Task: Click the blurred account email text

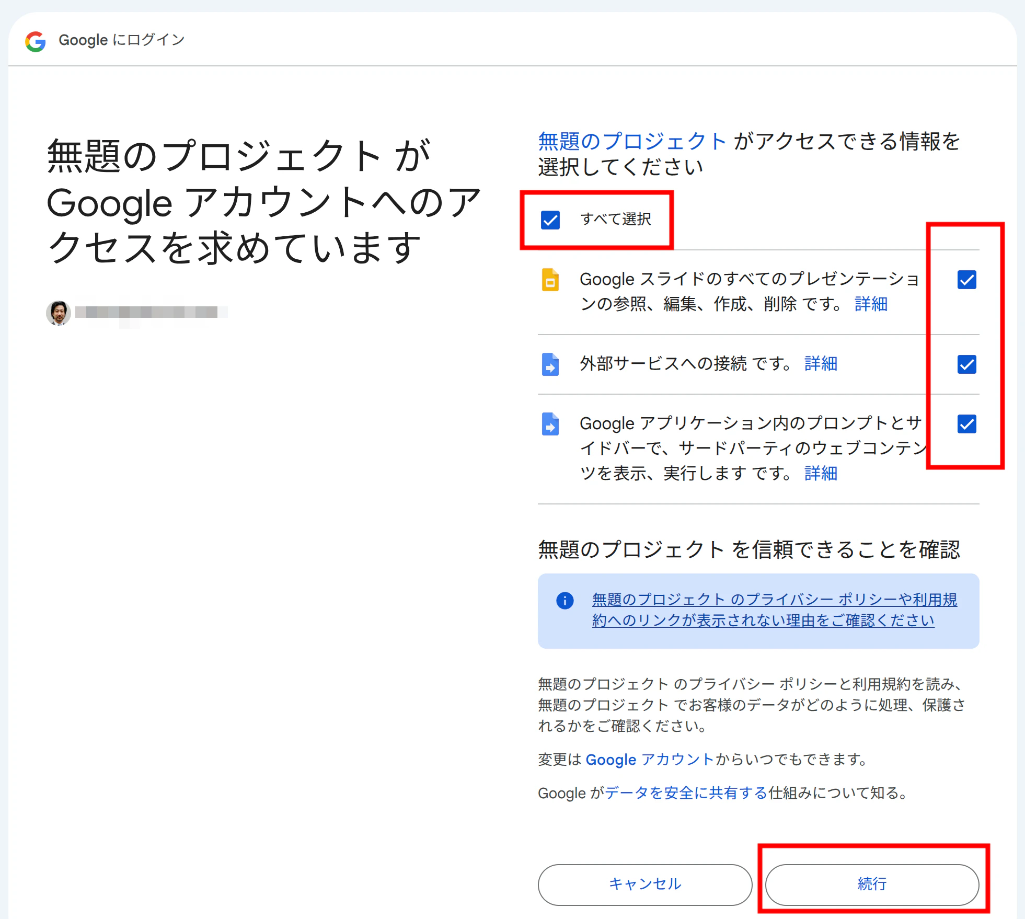Action: click(x=152, y=313)
